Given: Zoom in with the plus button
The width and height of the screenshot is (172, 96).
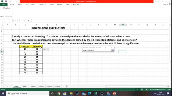Looking at the screenshot, I should 165,90.
